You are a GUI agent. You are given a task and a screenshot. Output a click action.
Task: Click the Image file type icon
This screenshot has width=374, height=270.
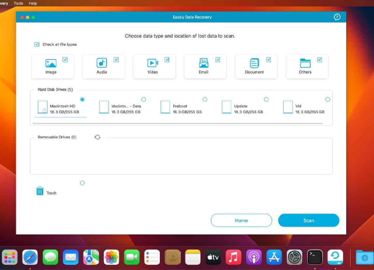[51, 63]
